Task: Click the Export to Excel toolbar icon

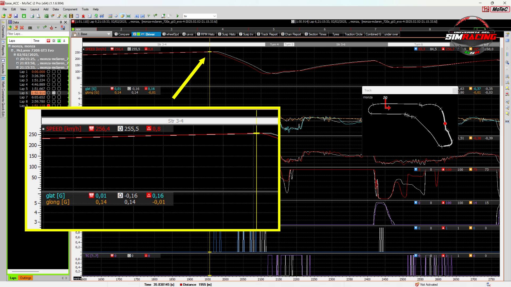Action: [65, 16]
